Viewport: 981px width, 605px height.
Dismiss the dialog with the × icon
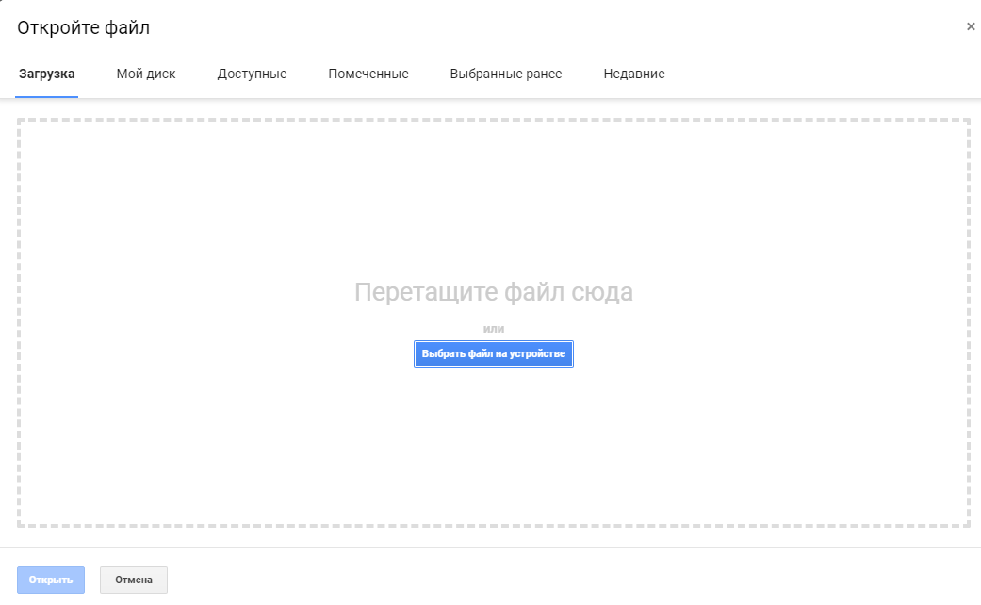click(971, 26)
